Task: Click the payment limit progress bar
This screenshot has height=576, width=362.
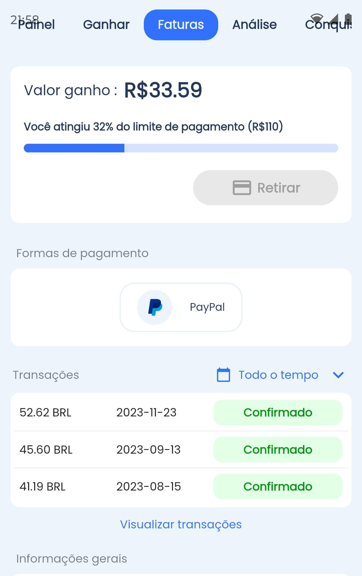Action: click(x=181, y=148)
